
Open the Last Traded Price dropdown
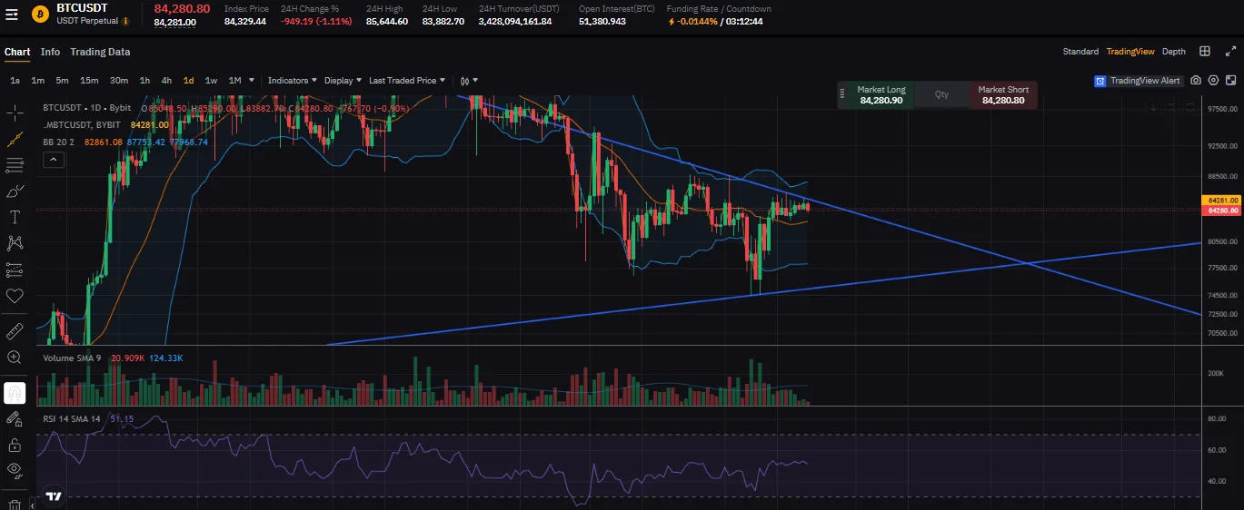point(407,81)
